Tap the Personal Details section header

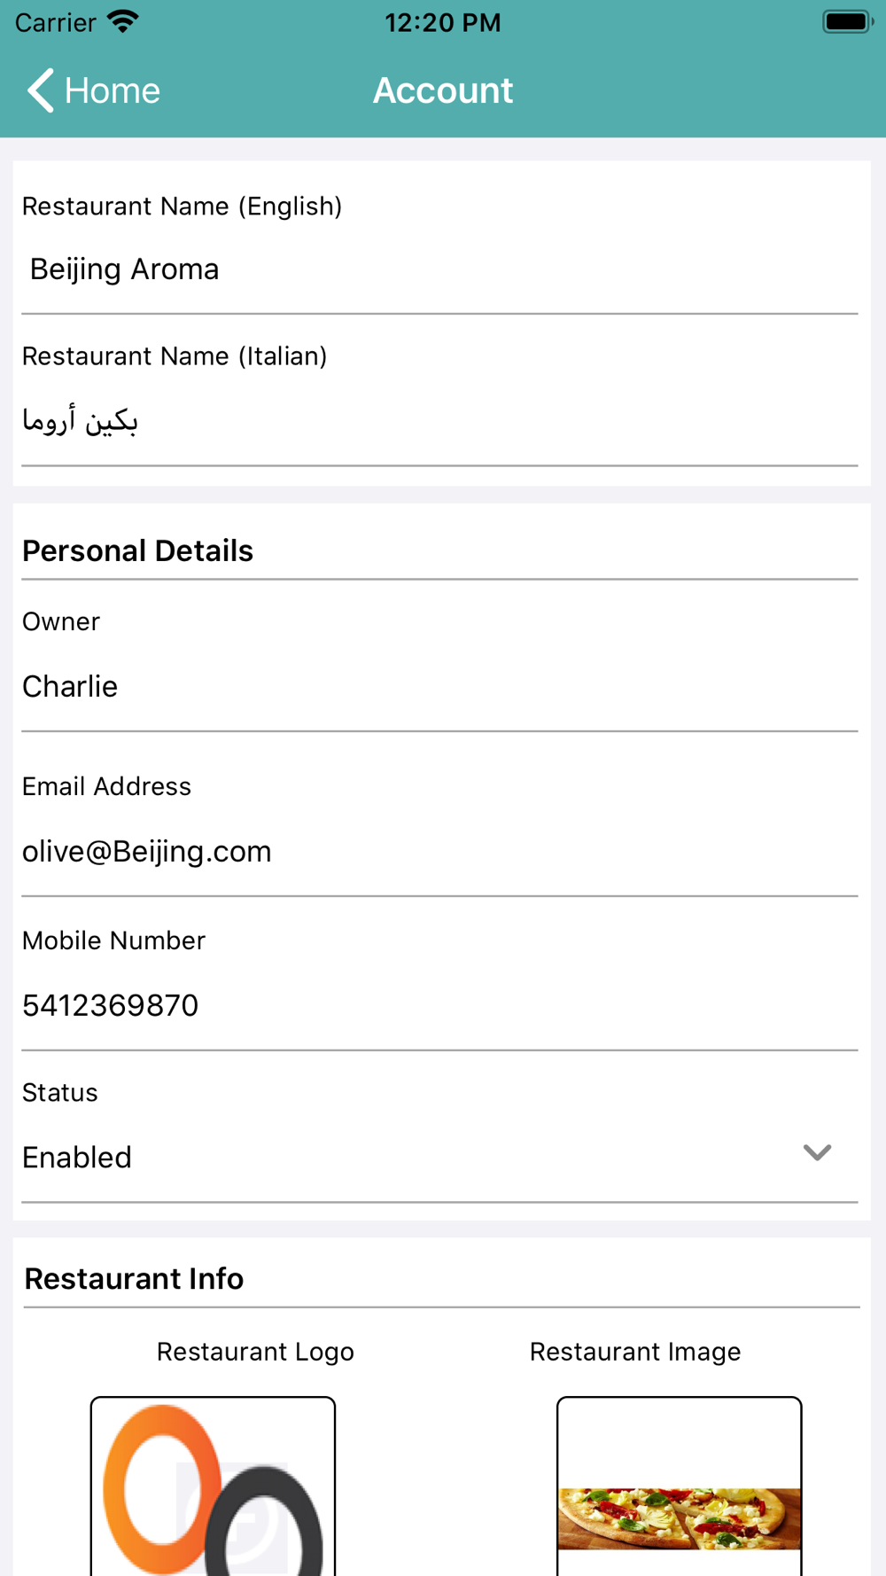click(138, 550)
